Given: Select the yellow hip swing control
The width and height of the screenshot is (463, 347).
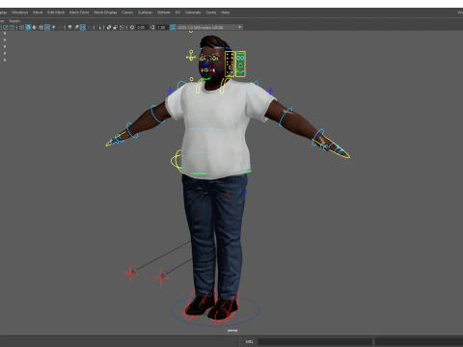Looking at the screenshot, I should 177,160.
